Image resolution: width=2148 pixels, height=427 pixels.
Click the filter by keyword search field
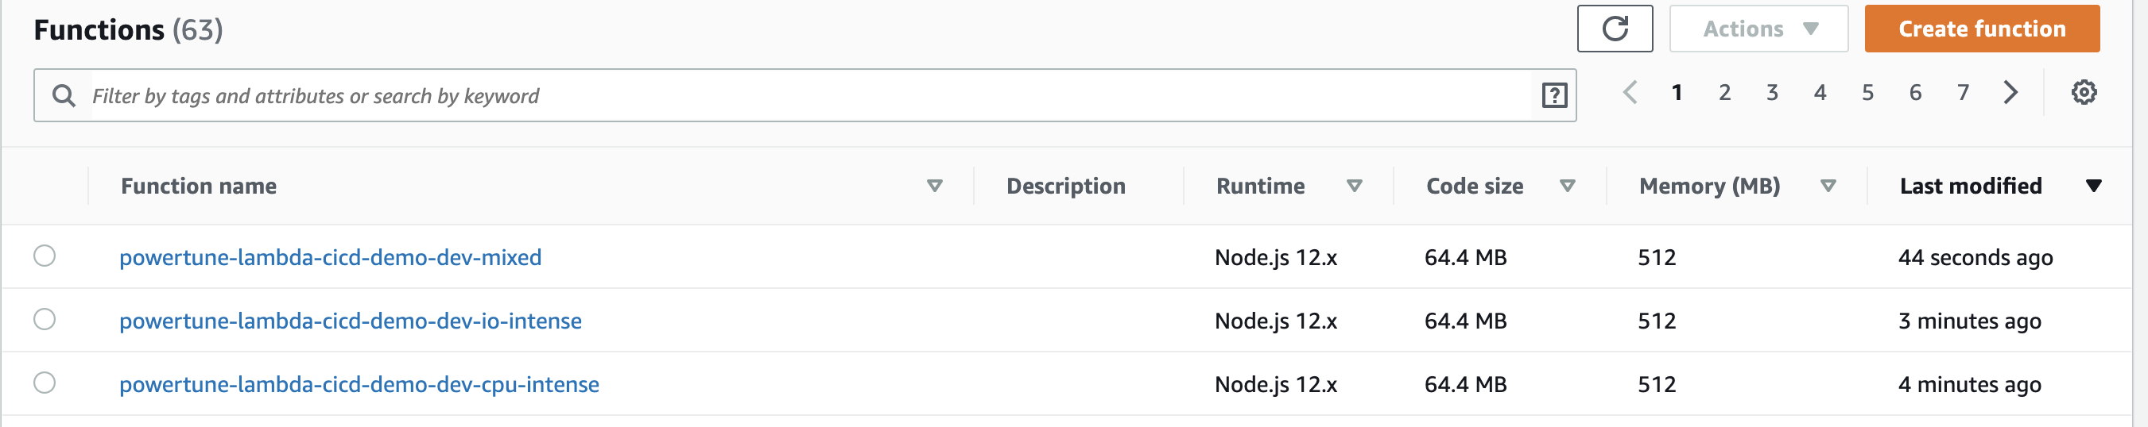pyautogui.click(x=801, y=96)
